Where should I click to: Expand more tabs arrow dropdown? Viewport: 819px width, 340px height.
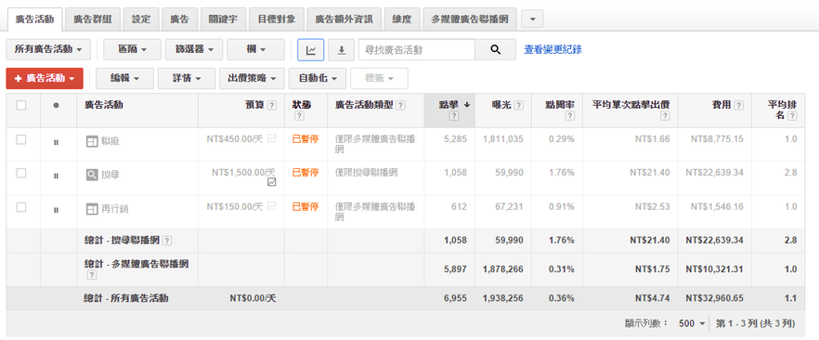532,20
